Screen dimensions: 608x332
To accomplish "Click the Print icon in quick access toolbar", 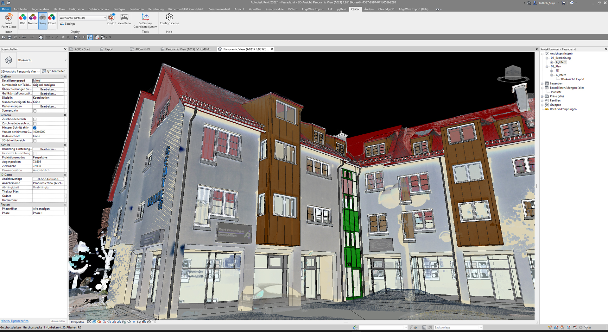I will coord(41,37).
